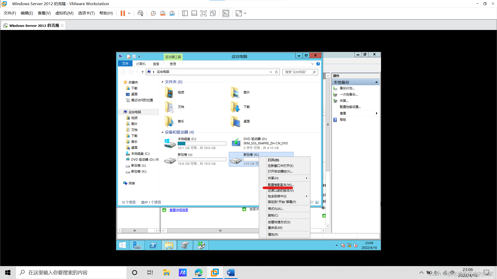Select 这台电脑 in navigation tree
This screenshot has height=279, width=497.
click(135, 112)
